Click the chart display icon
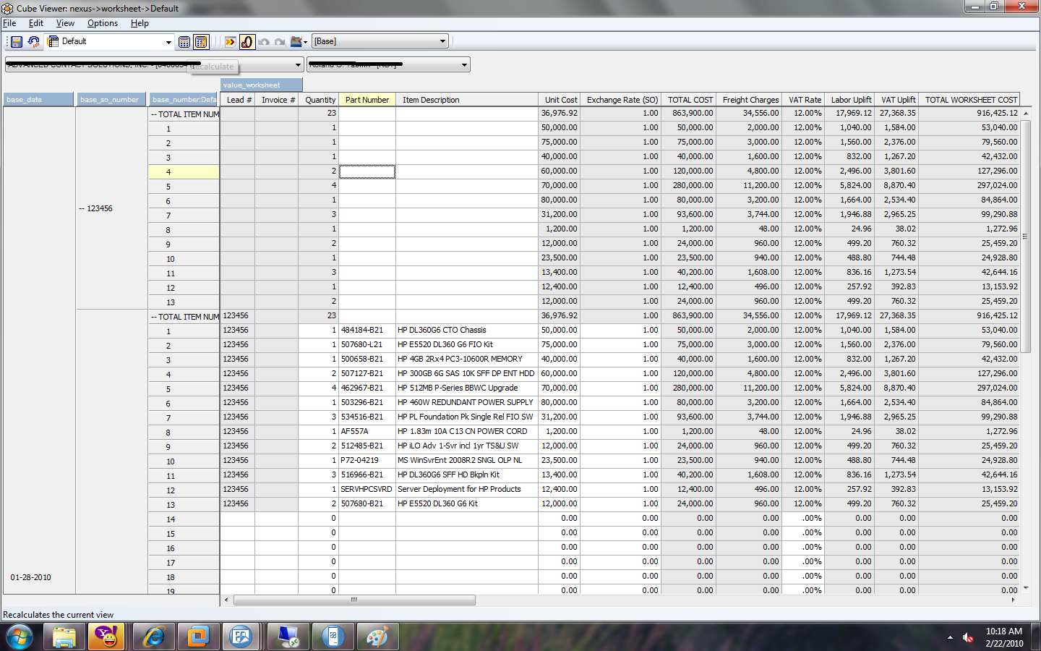Screen dimensions: 1041x651 (296, 42)
